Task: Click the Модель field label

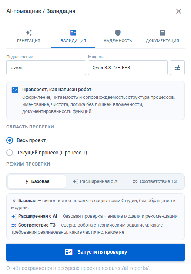Action: 95,57
